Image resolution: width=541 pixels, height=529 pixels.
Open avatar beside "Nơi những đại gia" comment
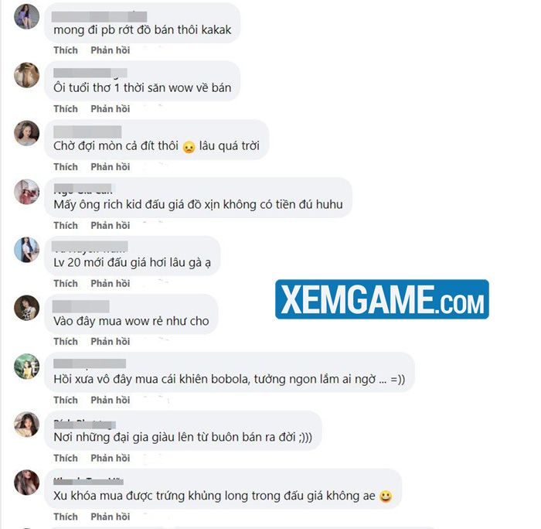(26, 425)
